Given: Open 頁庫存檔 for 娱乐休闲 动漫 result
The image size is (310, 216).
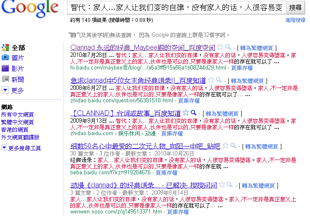Looking at the screenshot, I should pos(172,133).
